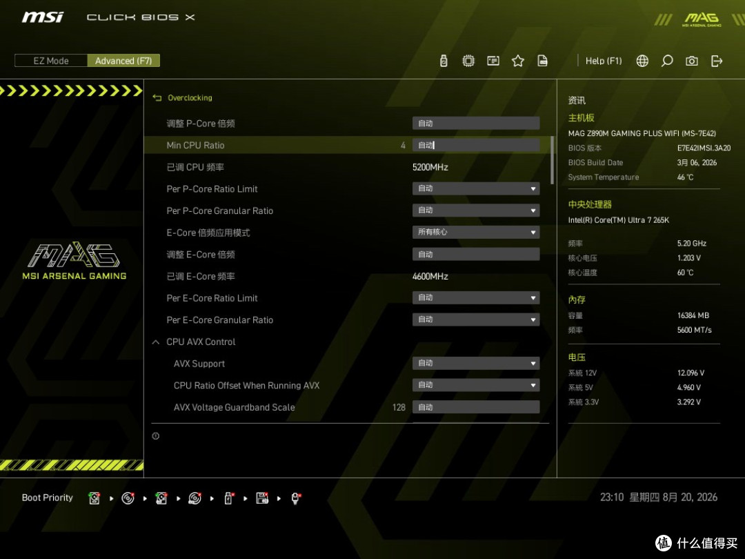The image size is (745, 559).
Task: Click the date and time display
Action: pos(659,498)
